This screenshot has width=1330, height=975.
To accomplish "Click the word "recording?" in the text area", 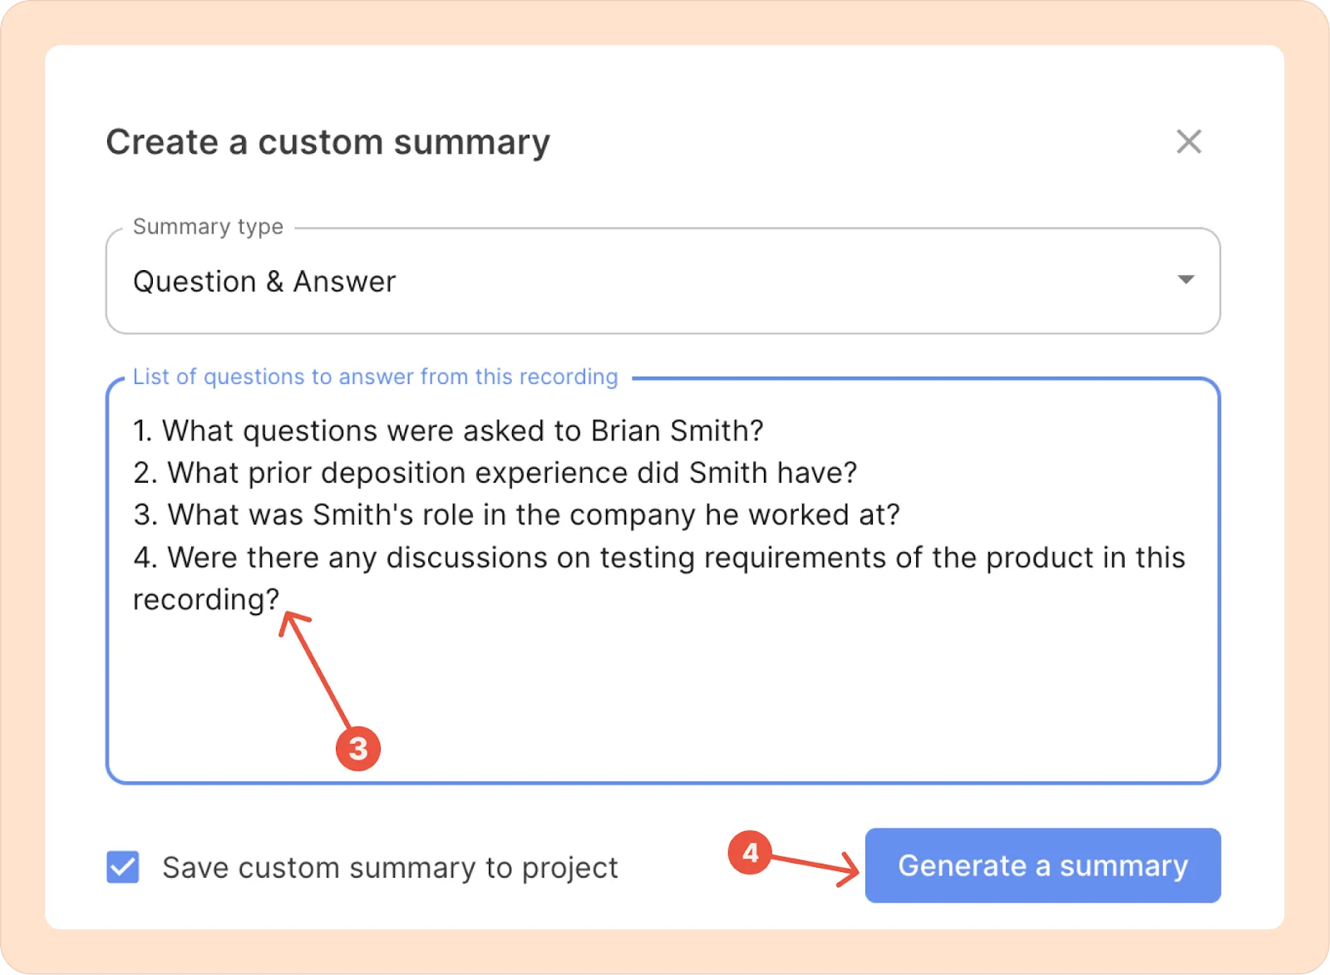I will [x=206, y=600].
